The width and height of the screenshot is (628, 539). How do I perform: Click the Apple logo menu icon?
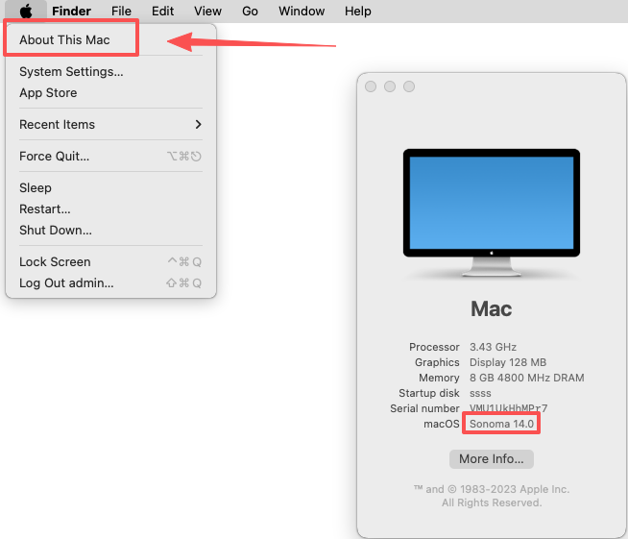tap(26, 11)
